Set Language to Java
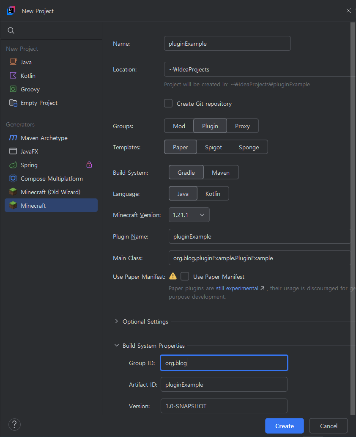Screen dimensions: 356x437 [183, 194]
